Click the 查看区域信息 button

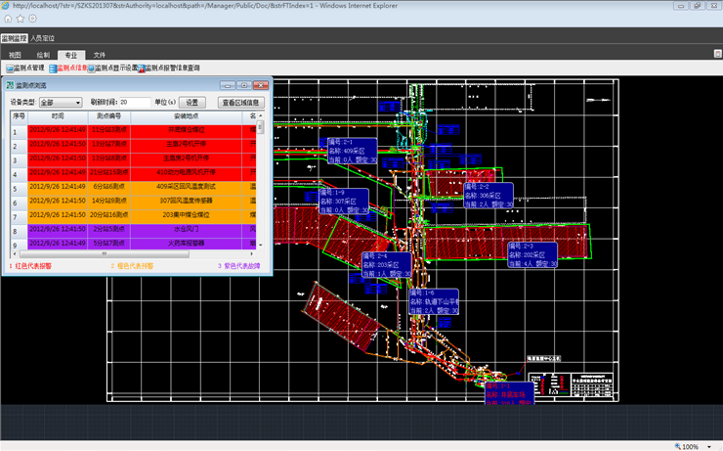point(241,102)
